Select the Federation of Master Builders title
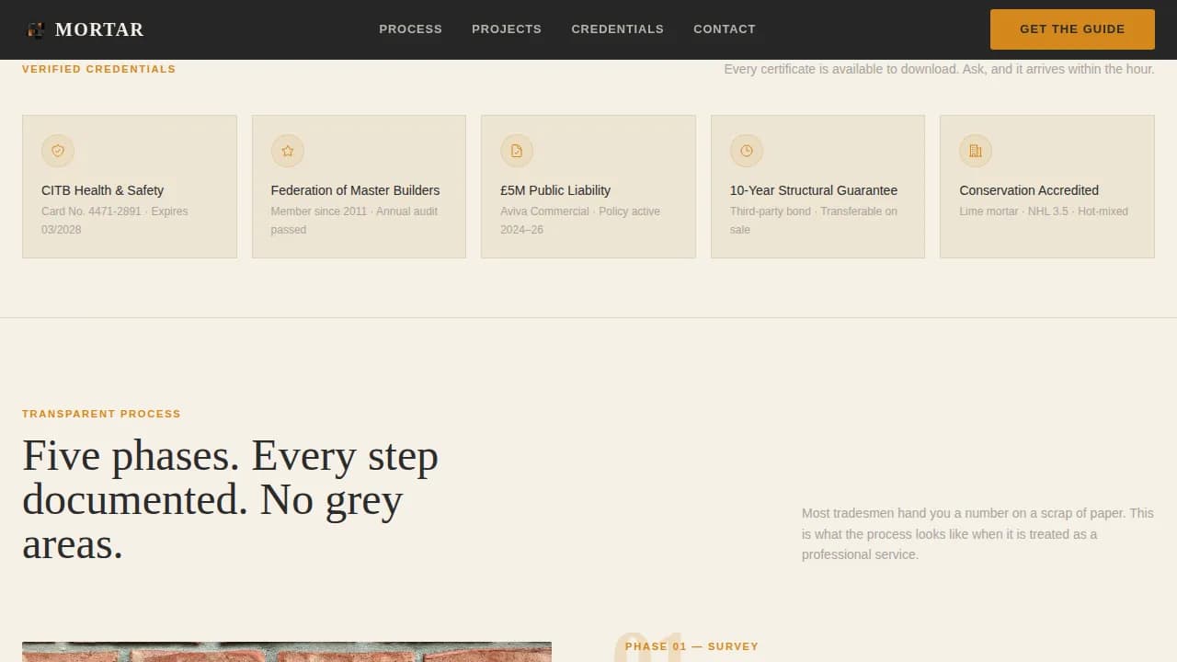1177x662 pixels. (355, 190)
